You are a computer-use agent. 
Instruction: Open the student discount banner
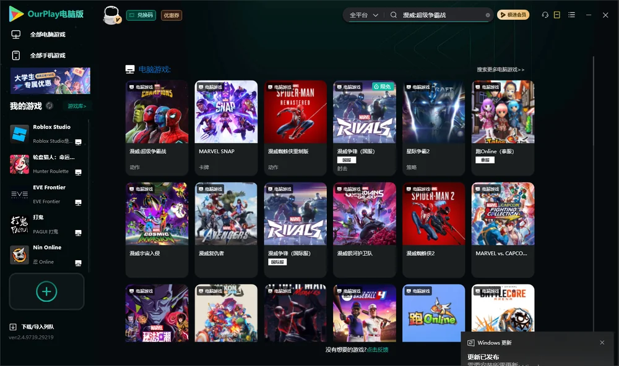tap(51, 80)
